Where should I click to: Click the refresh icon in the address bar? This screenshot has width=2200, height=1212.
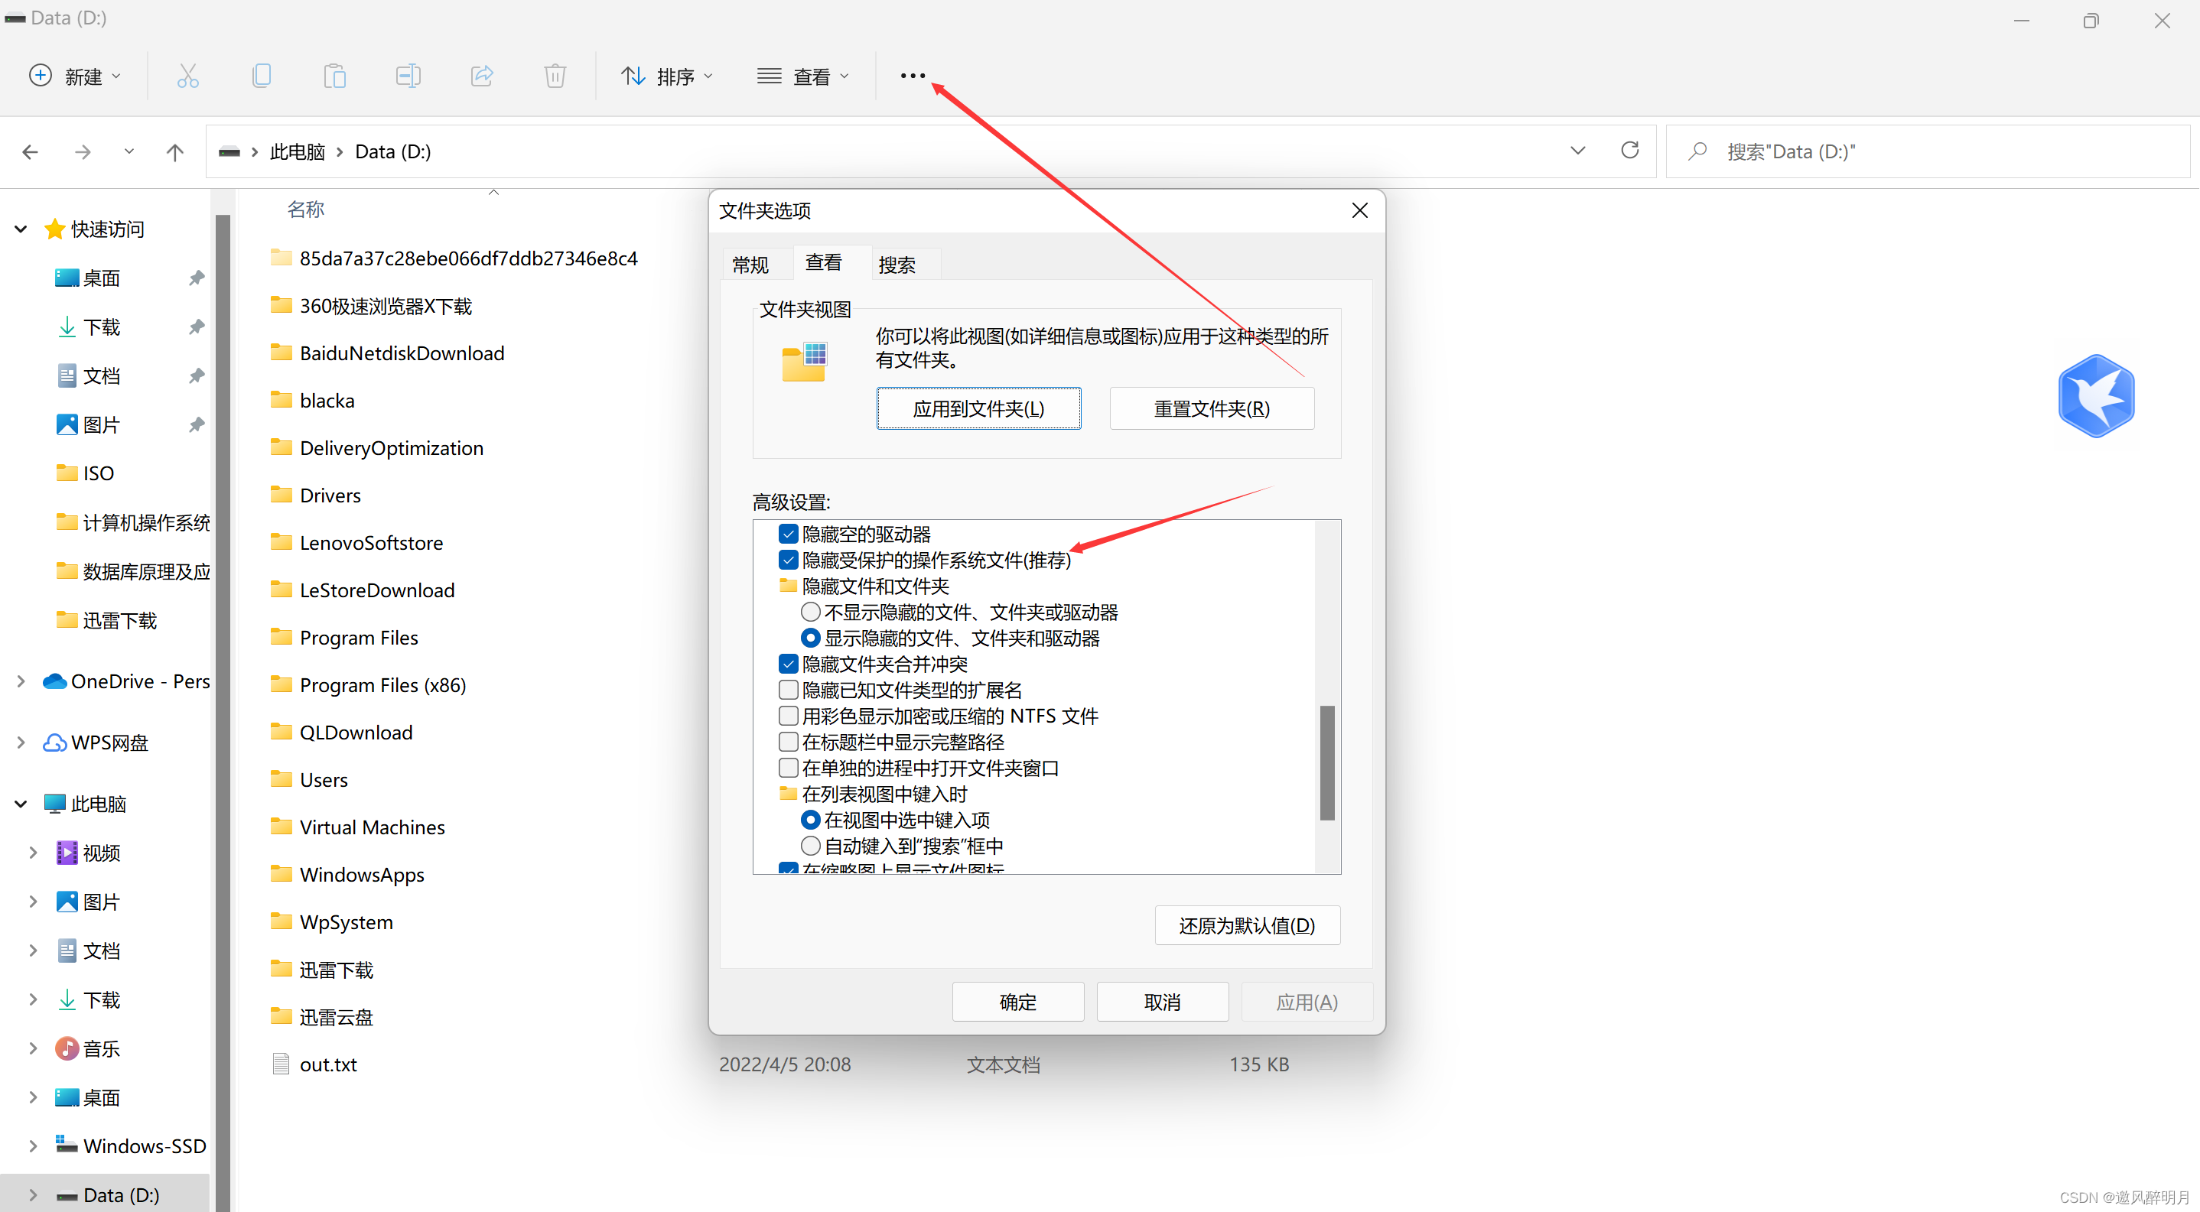pyautogui.click(x=1629, y=150)
